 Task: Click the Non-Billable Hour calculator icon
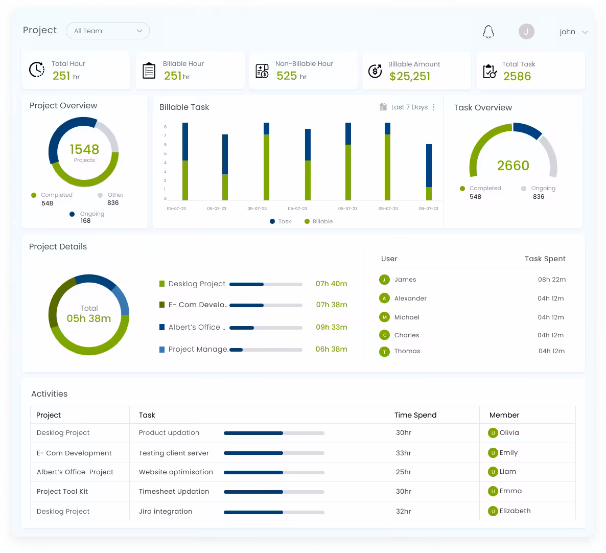262,71
